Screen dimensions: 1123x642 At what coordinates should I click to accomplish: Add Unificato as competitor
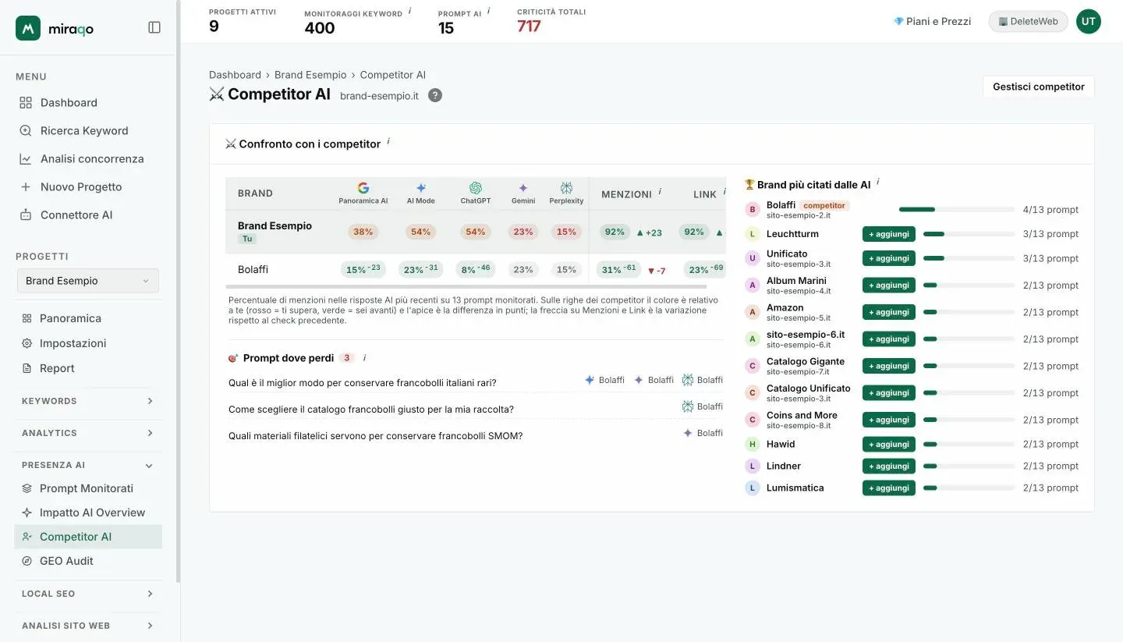(x=888, y=258)
